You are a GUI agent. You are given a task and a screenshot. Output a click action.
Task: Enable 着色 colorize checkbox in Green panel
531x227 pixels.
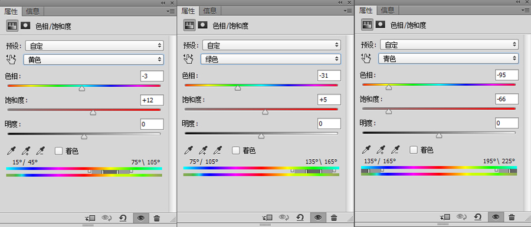point(235,150)
